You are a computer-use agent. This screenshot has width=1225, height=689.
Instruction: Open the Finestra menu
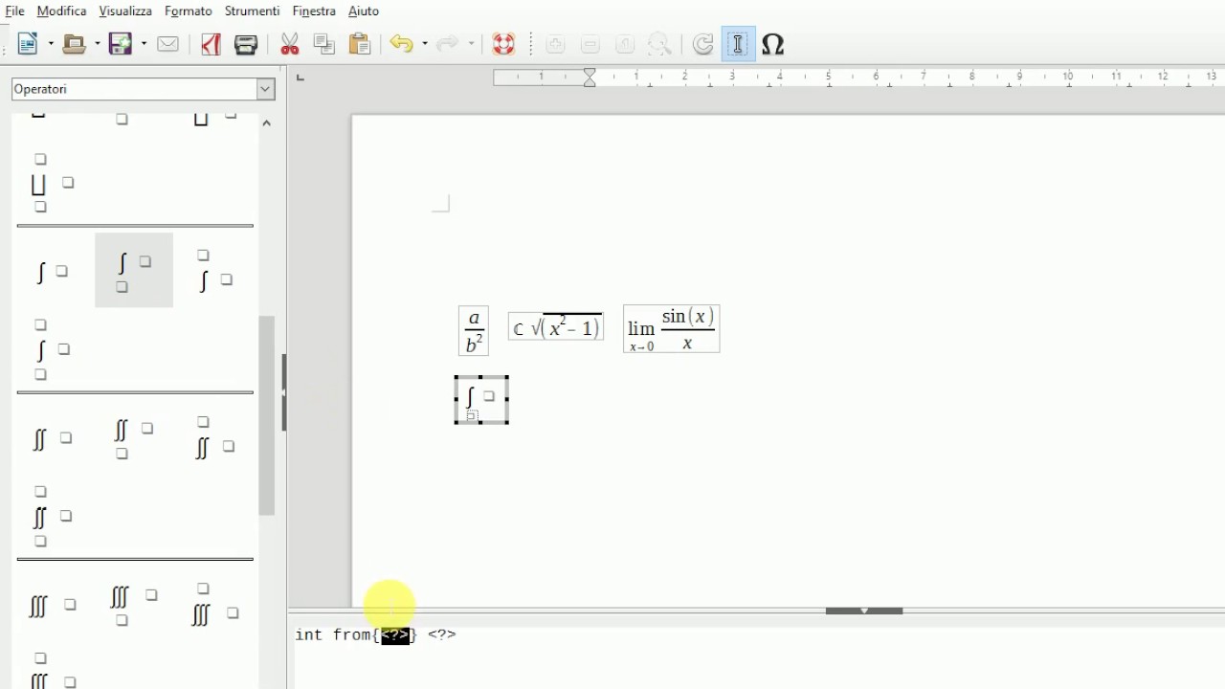[x=314, y=11]
